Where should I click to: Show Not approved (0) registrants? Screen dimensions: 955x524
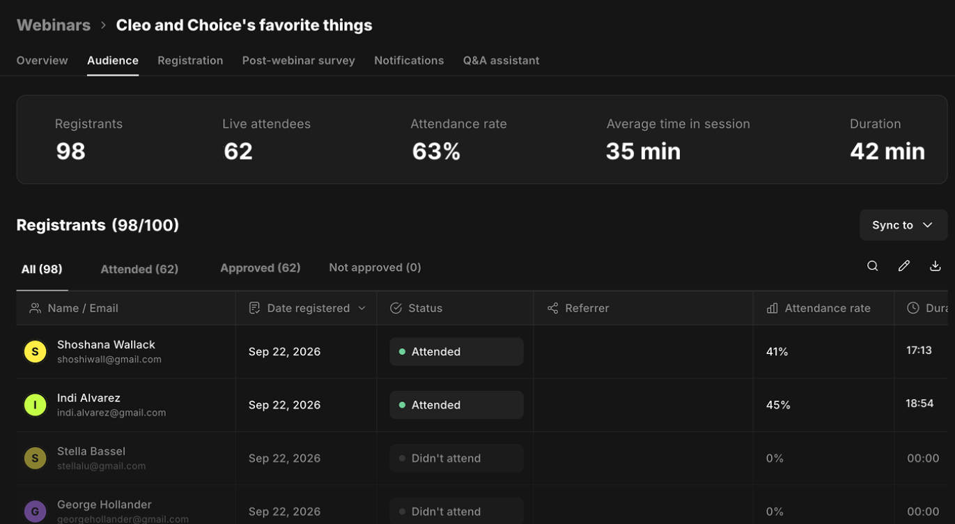pos(375,268)
